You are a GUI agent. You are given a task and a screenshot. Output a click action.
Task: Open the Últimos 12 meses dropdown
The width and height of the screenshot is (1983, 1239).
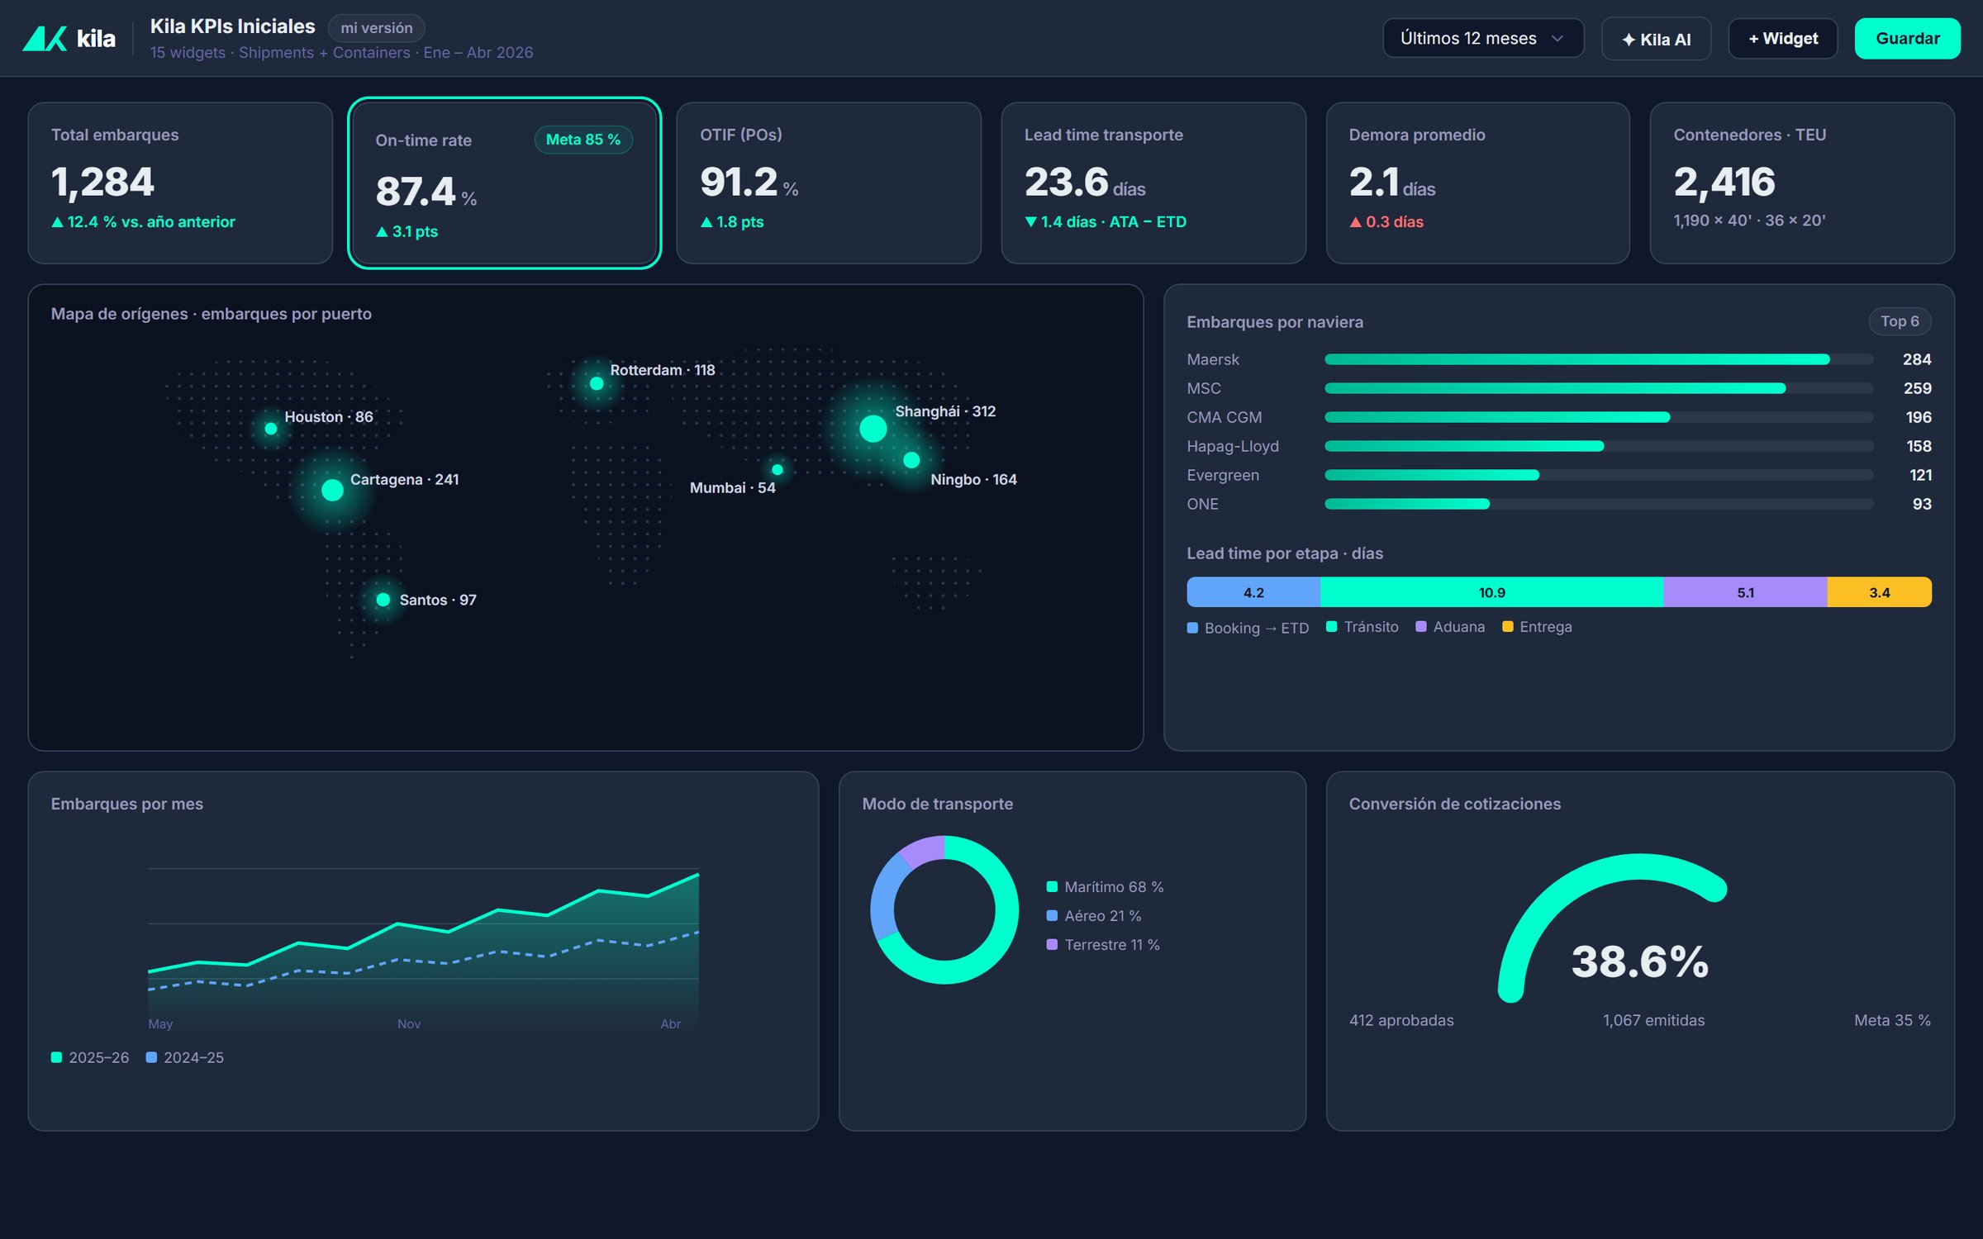pyautogui.click(x=1483, y=38)
